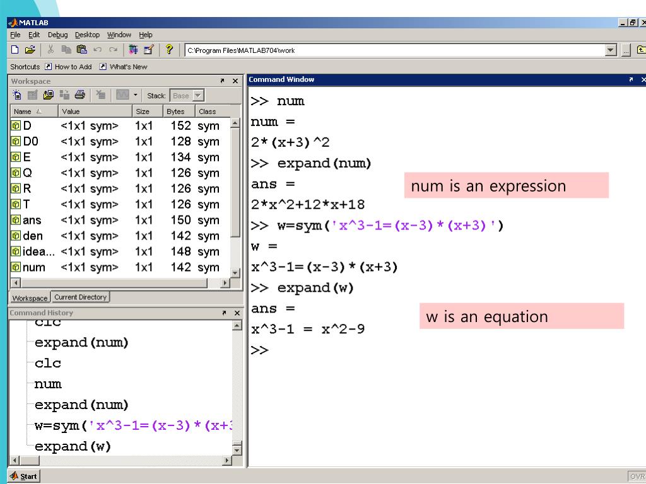Select variable den in Workspace list
This screenshot has width=646, height=484.
[x=120, y=236]
